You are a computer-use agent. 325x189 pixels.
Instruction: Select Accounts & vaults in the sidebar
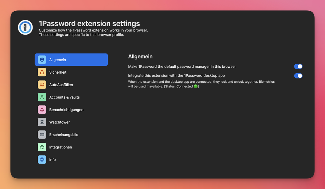pos(64,97)
